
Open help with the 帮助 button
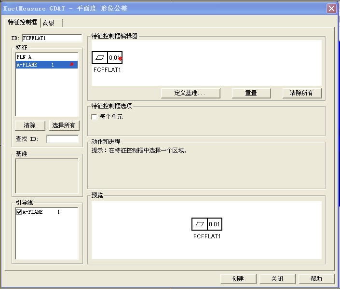[x=316, y=279]
